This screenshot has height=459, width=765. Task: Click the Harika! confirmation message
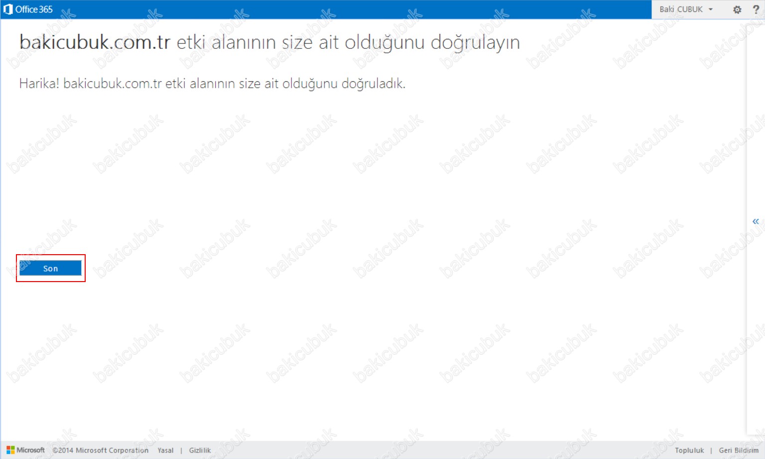[212, 83]
